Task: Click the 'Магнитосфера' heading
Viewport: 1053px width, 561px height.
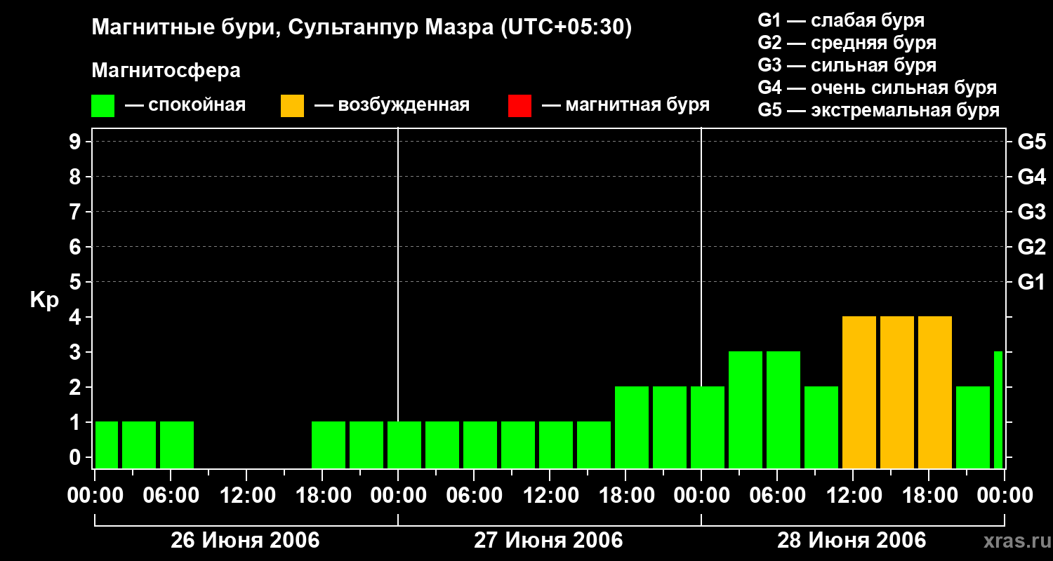Action: tap(166, 71)
